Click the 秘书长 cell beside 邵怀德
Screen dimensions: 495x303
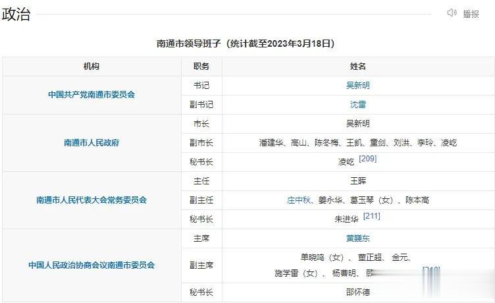pyautogui.click(x=201, y=292)
